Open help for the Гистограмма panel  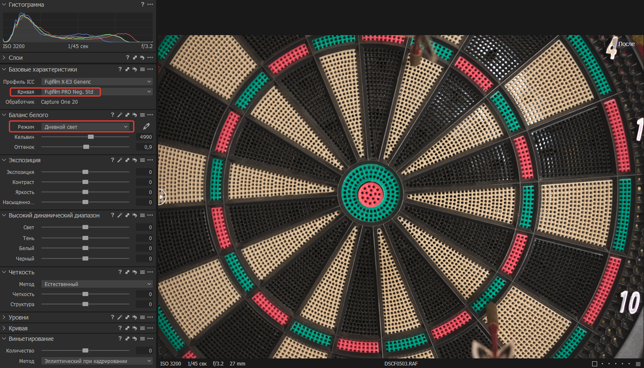tap(142, 4)
